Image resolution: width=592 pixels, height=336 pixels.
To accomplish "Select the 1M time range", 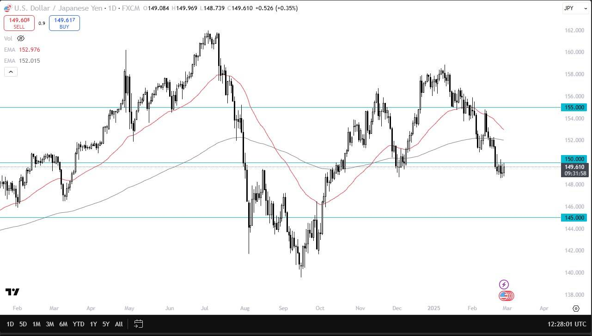I will click(x=36, y=324).
